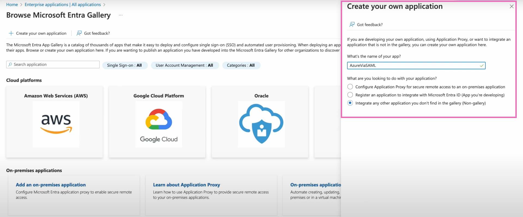523x217 pixels.
Task: Select Integrate any other application Non-gallery option
Action: click(x=350, y=103)
